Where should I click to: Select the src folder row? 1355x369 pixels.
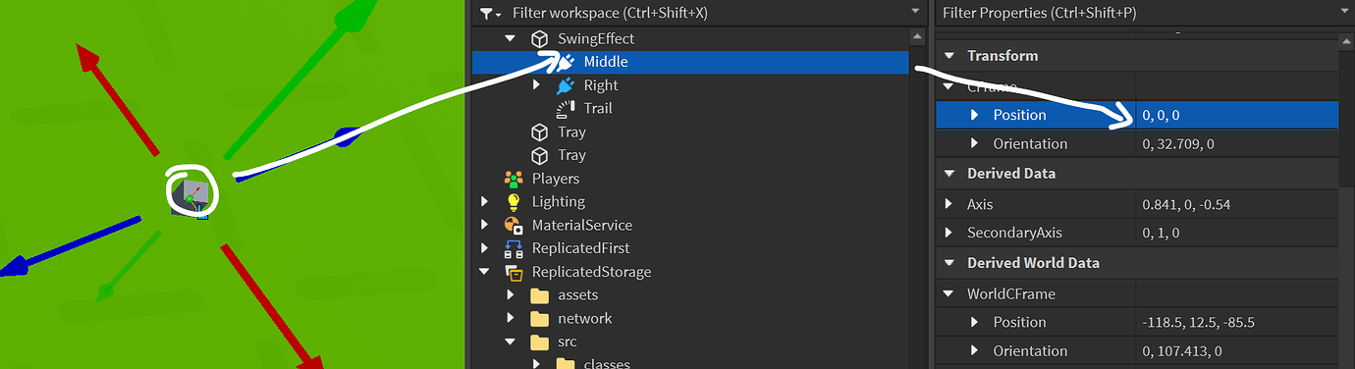click(x=690, y=342)
